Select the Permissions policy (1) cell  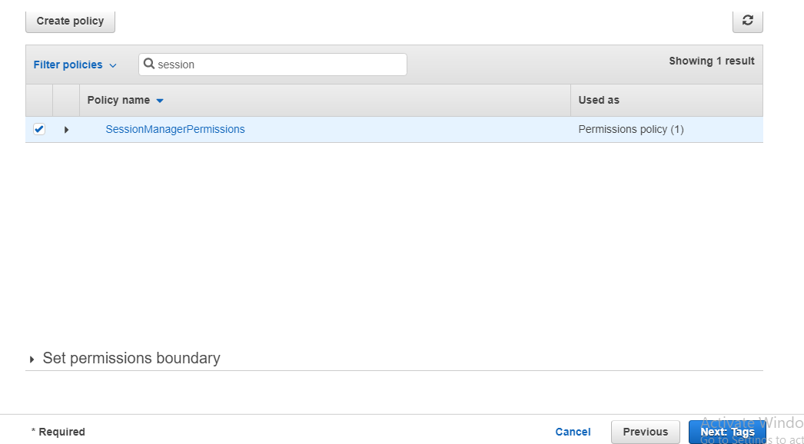[x=630, y=129]
